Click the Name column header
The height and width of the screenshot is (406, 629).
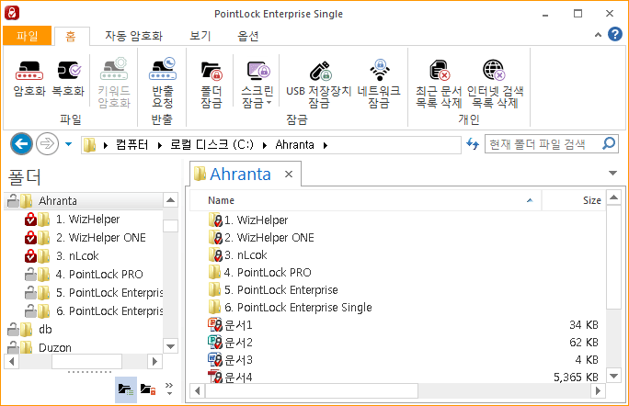coord(365,200)
